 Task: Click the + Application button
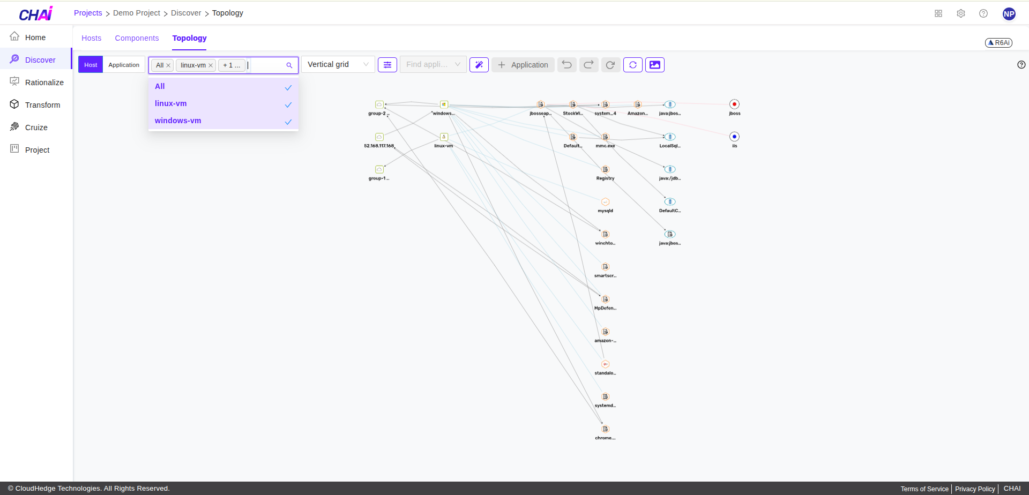(x=523, y=64)
